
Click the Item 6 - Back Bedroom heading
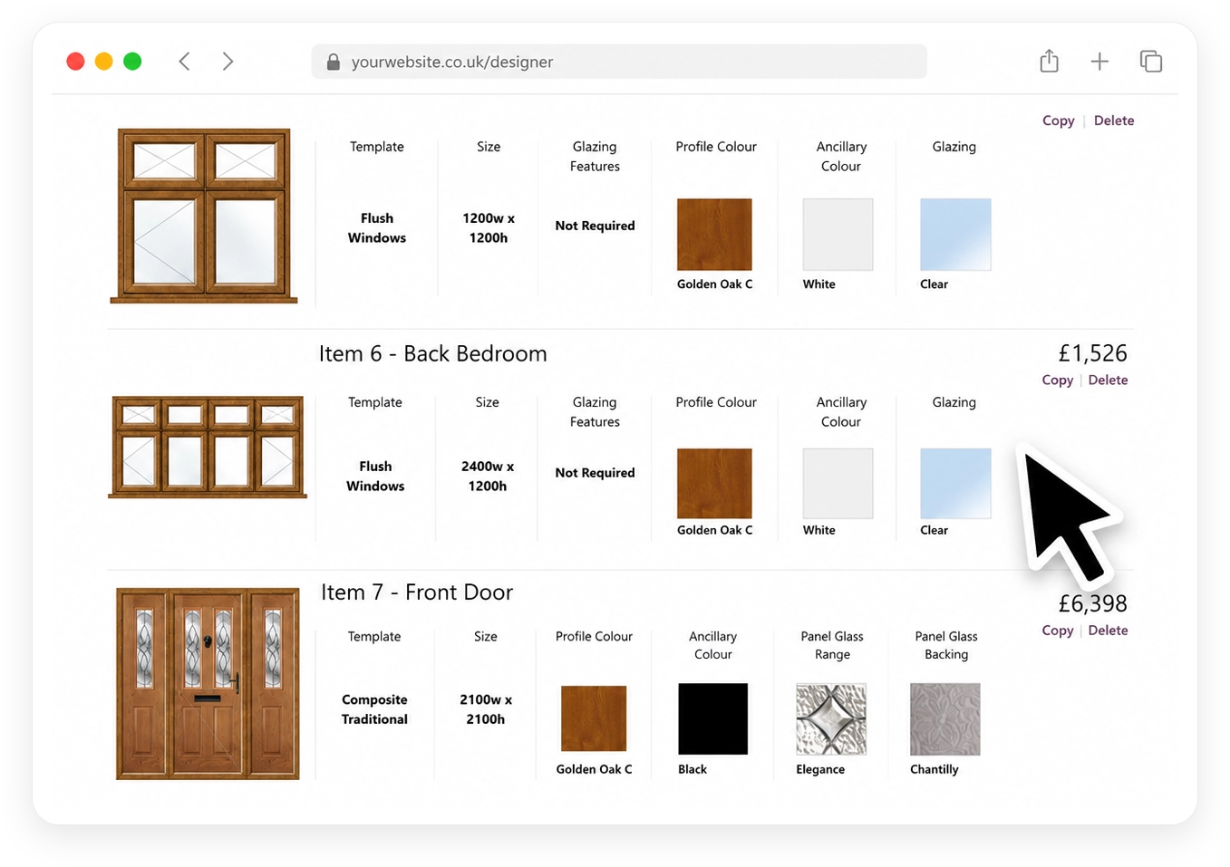point(433,353)
